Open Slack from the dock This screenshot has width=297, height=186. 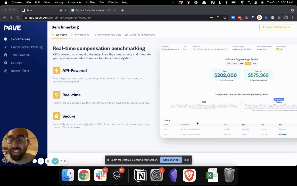point(100,175)
